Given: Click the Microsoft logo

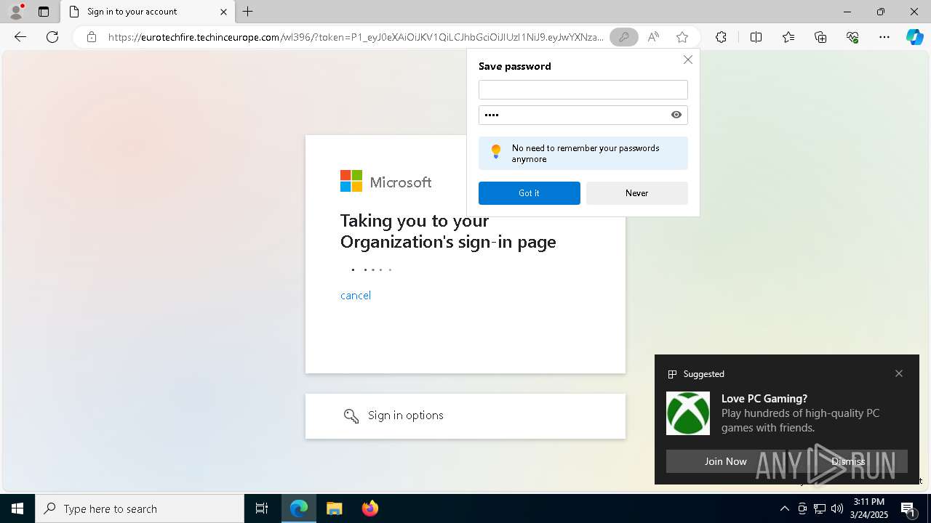Looking at the screenshot, I should [x=385, y=182].
